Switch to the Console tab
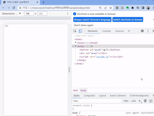Viewport: 154px width, 116px height. [x=106, y=31]
